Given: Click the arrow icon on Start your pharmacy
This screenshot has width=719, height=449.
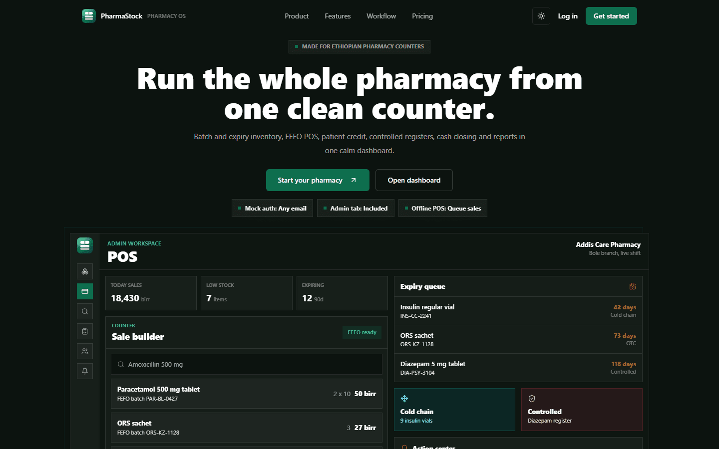Looking at the screenshot, I should [x=354, y=180].
